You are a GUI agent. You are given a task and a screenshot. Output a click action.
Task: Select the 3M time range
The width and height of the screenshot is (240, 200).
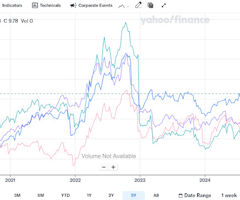(17, 195)
